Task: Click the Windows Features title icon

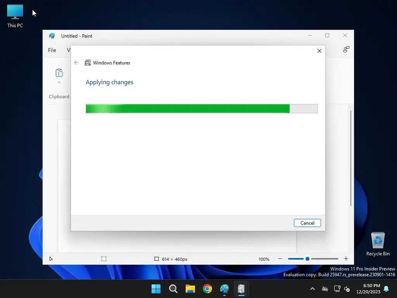Action: point(88,62)
